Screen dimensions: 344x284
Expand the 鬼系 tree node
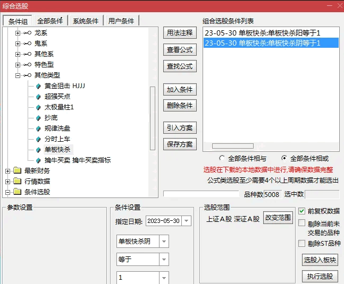tap(18, 44)
